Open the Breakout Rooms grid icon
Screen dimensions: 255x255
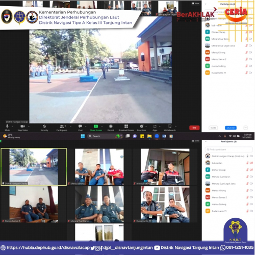[126, 126]
